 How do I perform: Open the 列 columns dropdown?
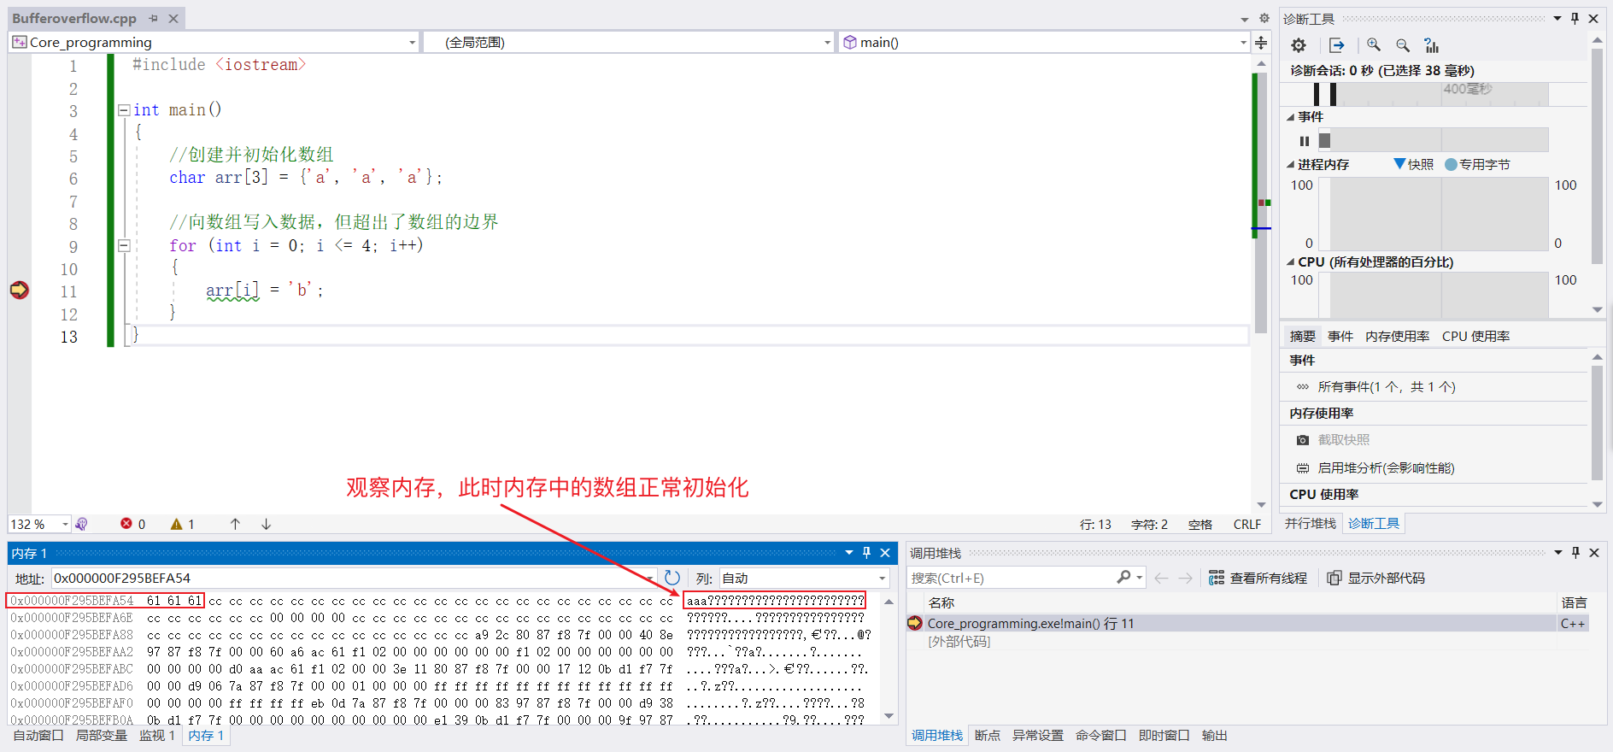(883, 579)
